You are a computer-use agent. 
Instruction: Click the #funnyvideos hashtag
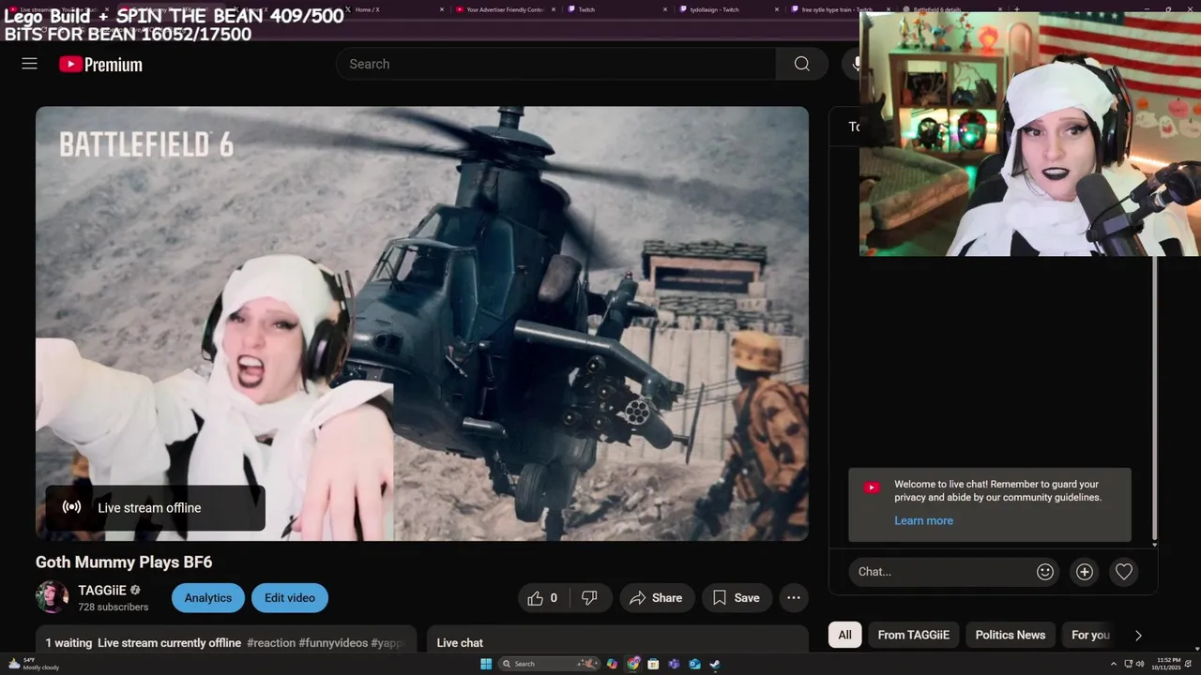(333, 643)
